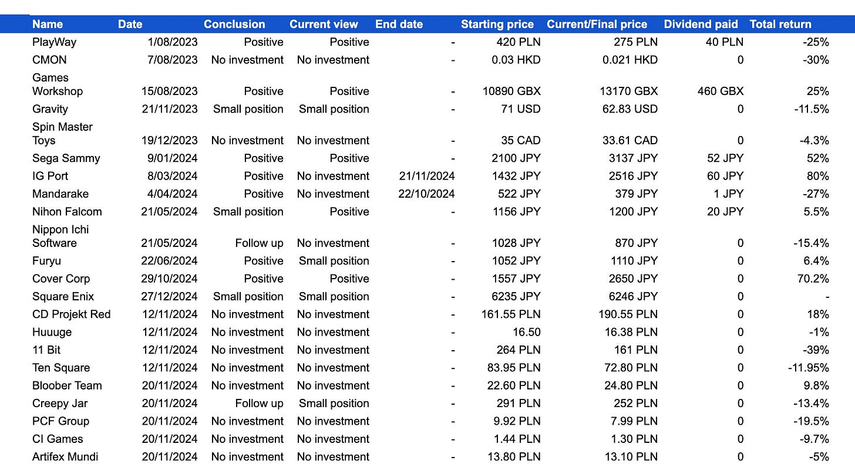Click the Follow up cell for Creepy Jar
The image size is (855, 464).
[x=259, y=404]
